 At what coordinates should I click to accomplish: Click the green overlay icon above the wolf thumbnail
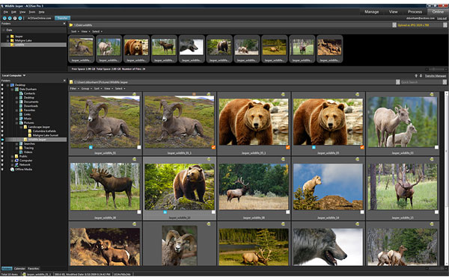point(358,224)
